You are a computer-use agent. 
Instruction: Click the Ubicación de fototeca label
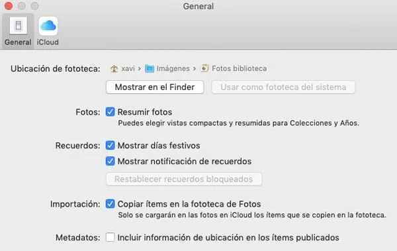(x=56, y=69)
